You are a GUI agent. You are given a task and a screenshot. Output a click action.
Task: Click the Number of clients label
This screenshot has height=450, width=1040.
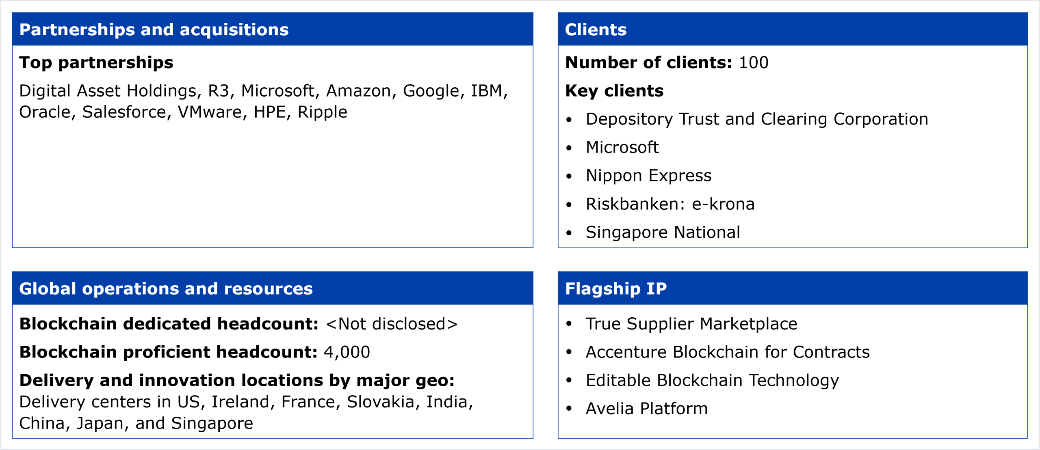pyautogui.click(x=648, y=62)
